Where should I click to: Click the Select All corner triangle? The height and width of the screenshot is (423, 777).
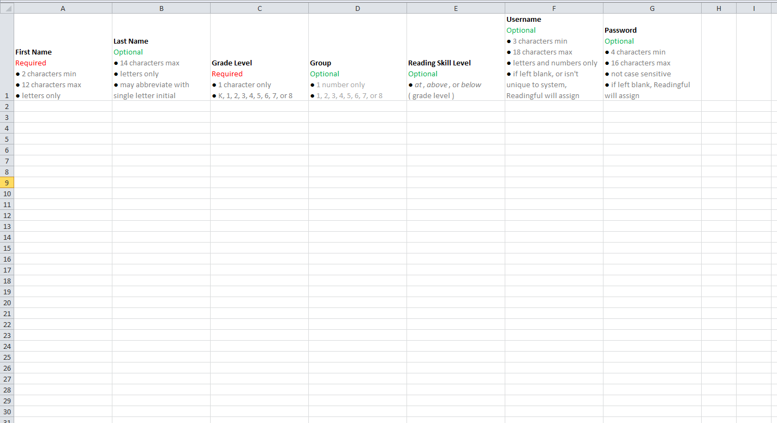coord(7,8)
